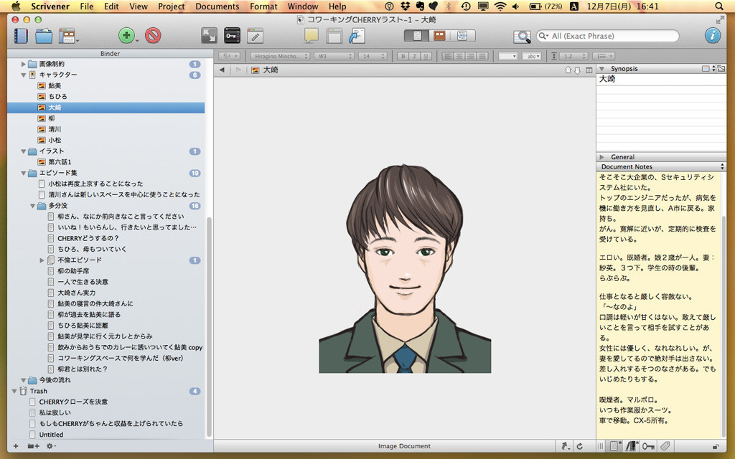This screenshot has height=459, width=735.
Task: Toggle the blue Inspector info button
Action: tap(713, 36)
